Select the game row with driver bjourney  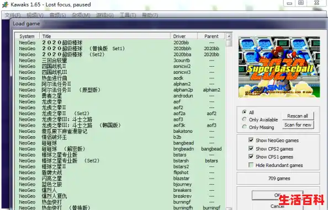pyautogui.click(x=120, y=184)
